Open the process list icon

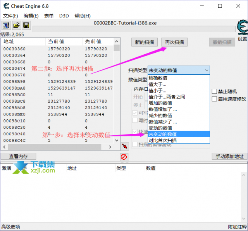click(x=6, y=25)
